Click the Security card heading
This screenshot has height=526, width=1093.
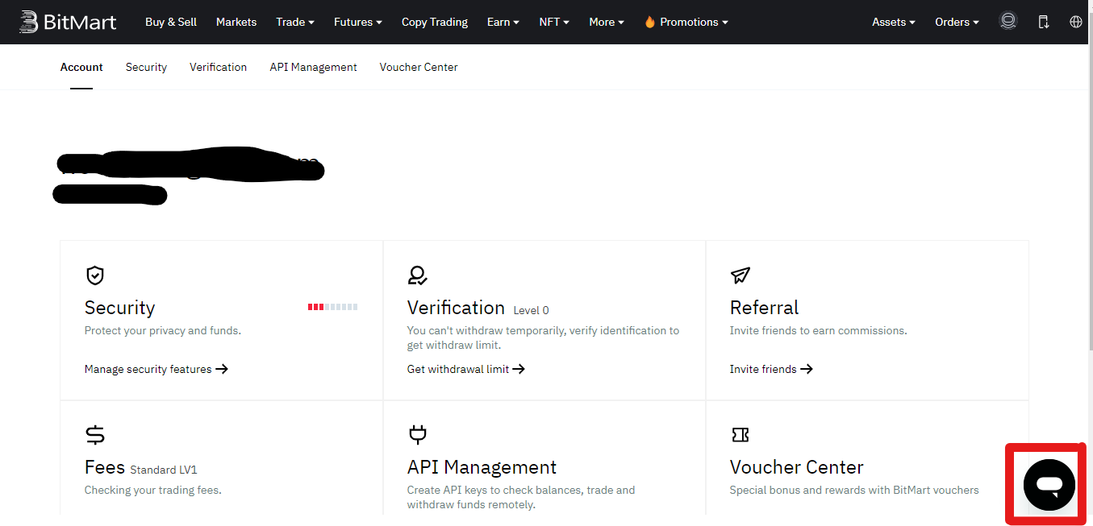click(x=119, y=308)
